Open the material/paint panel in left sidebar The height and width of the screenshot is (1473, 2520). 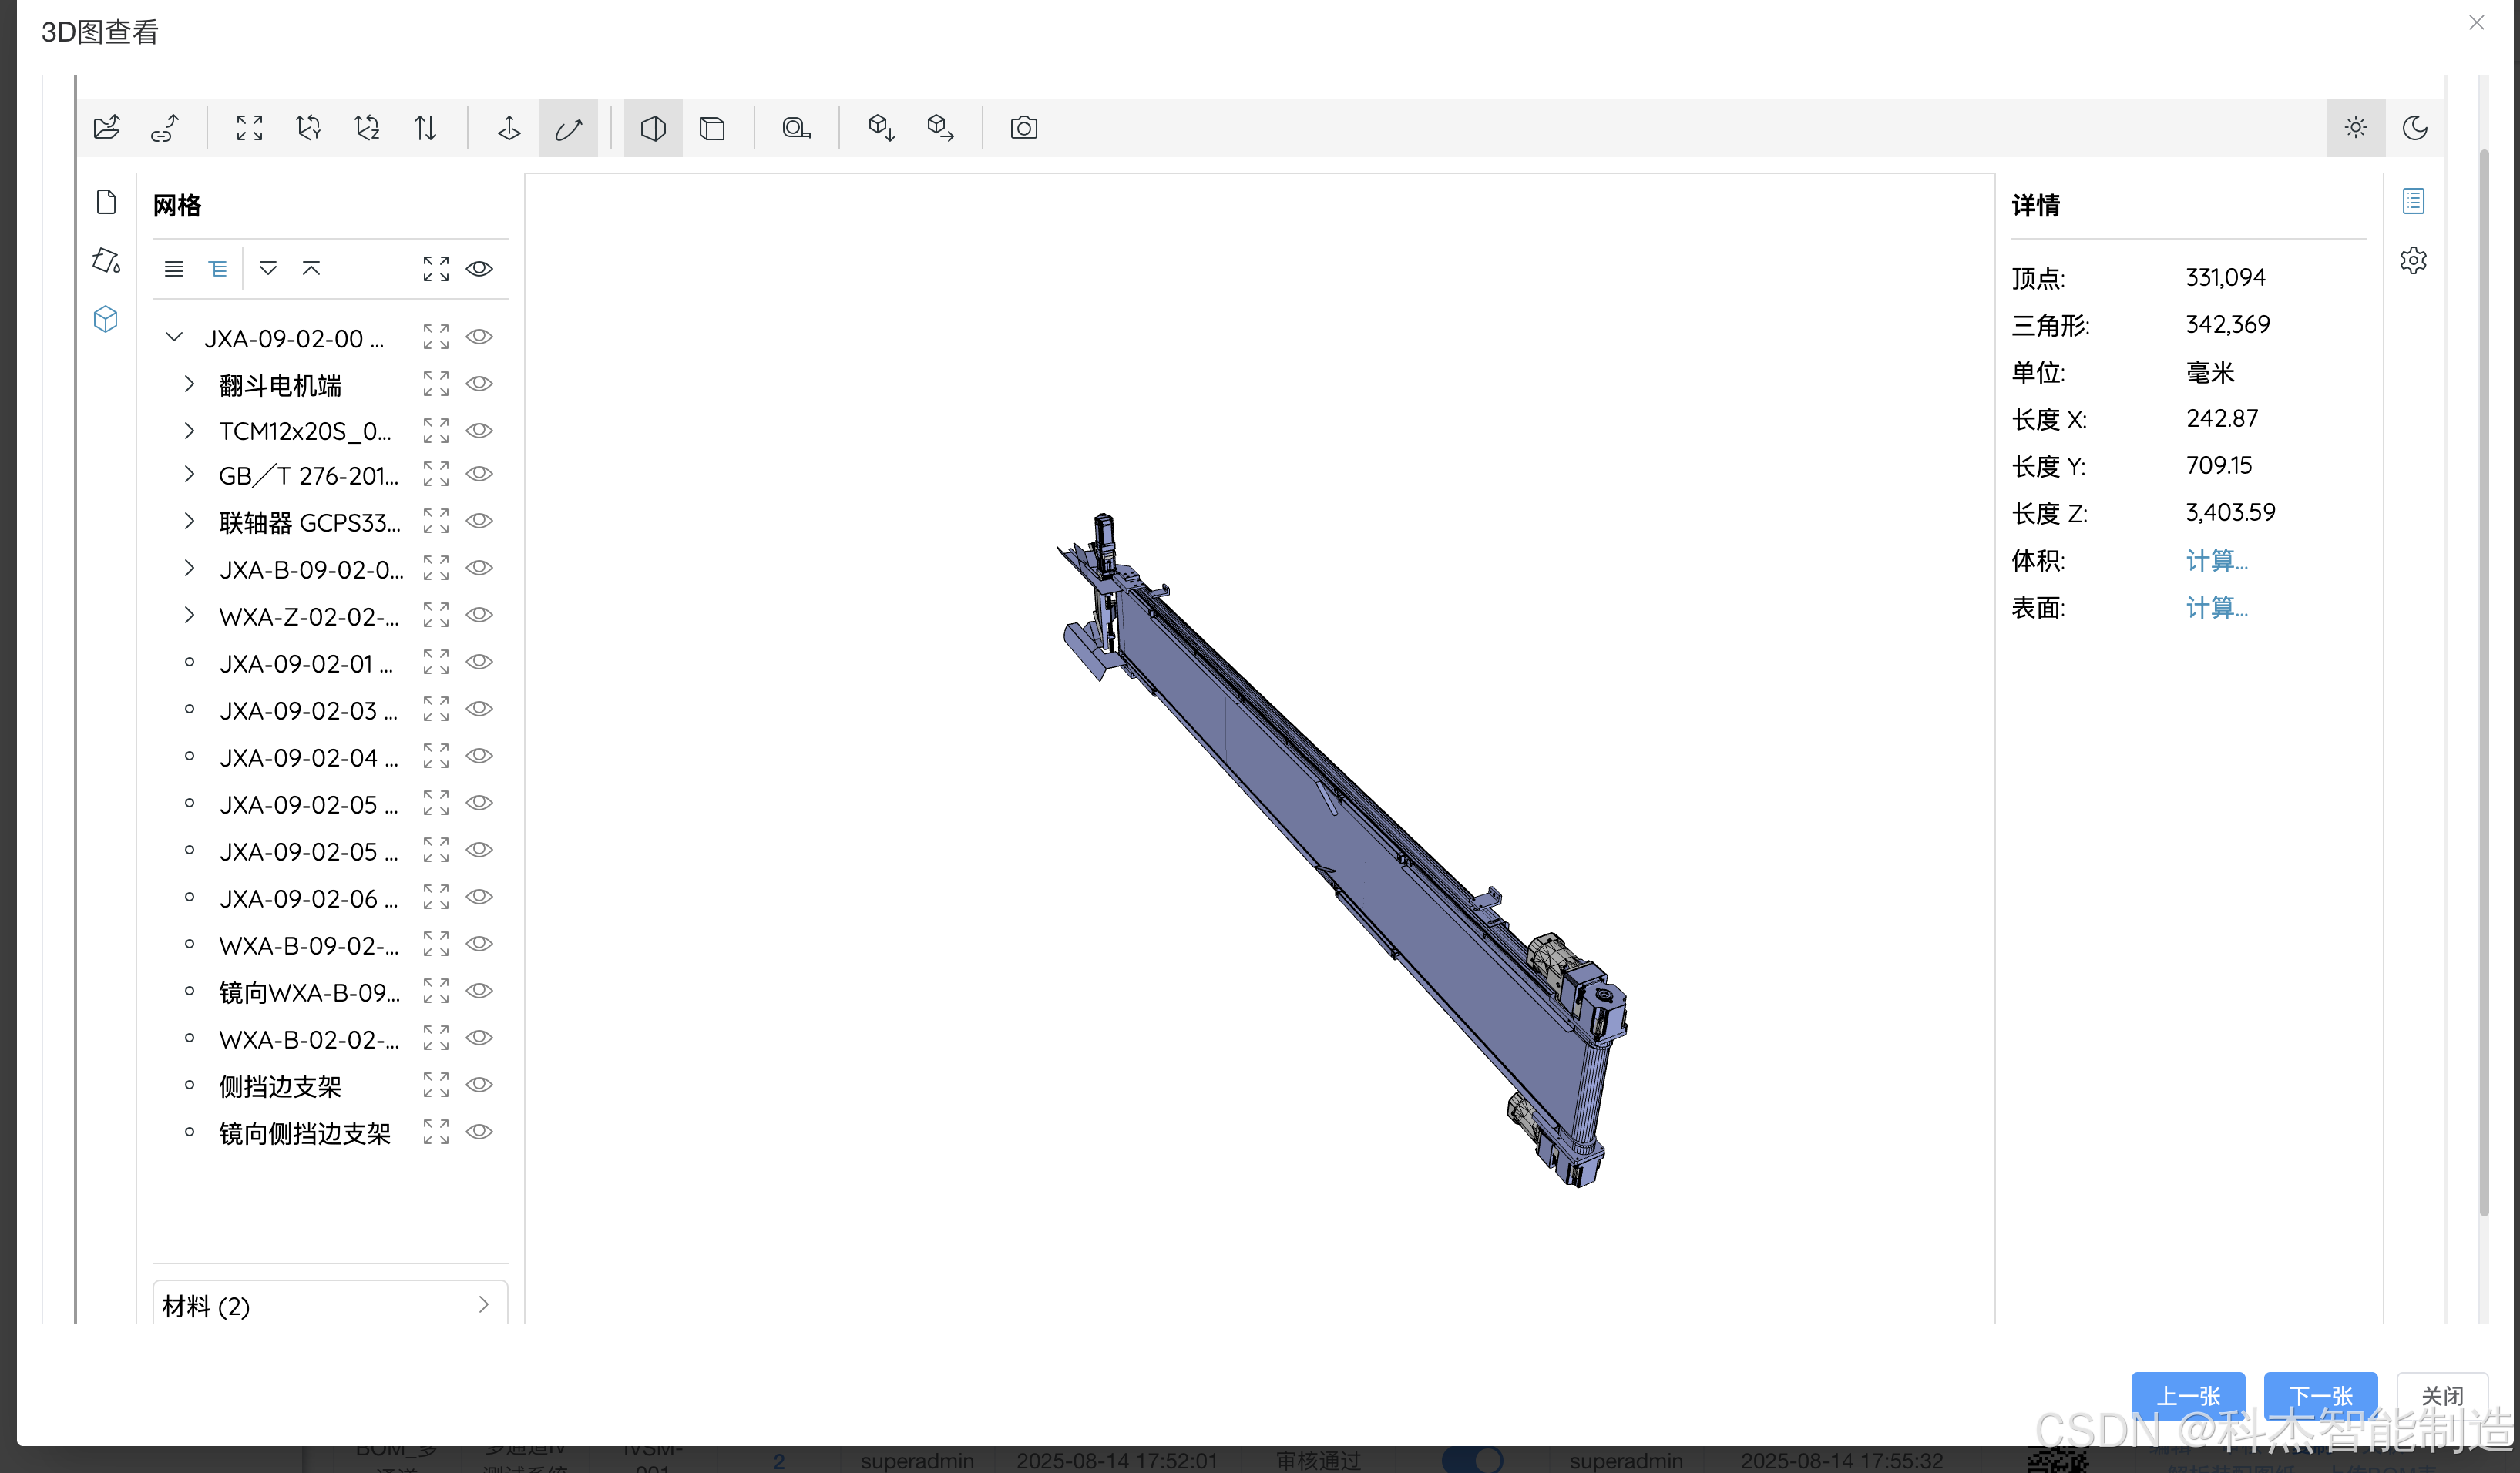tap(105, 260)
